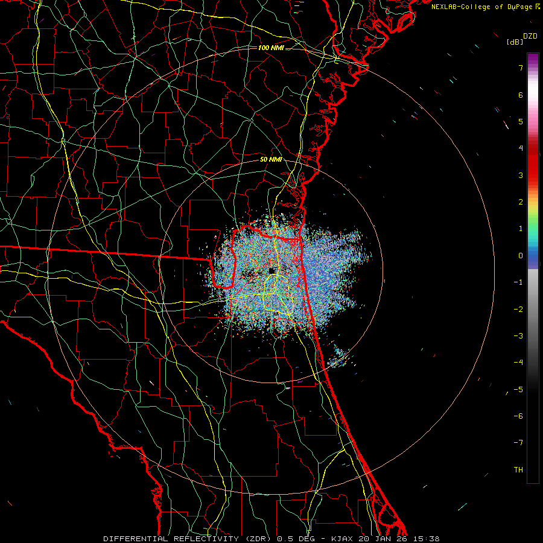This screenshot has width=543, height=543.
Task: Click the purple top of the ZDR color bar
Action: pyautogui.click(x=533, y=59)
